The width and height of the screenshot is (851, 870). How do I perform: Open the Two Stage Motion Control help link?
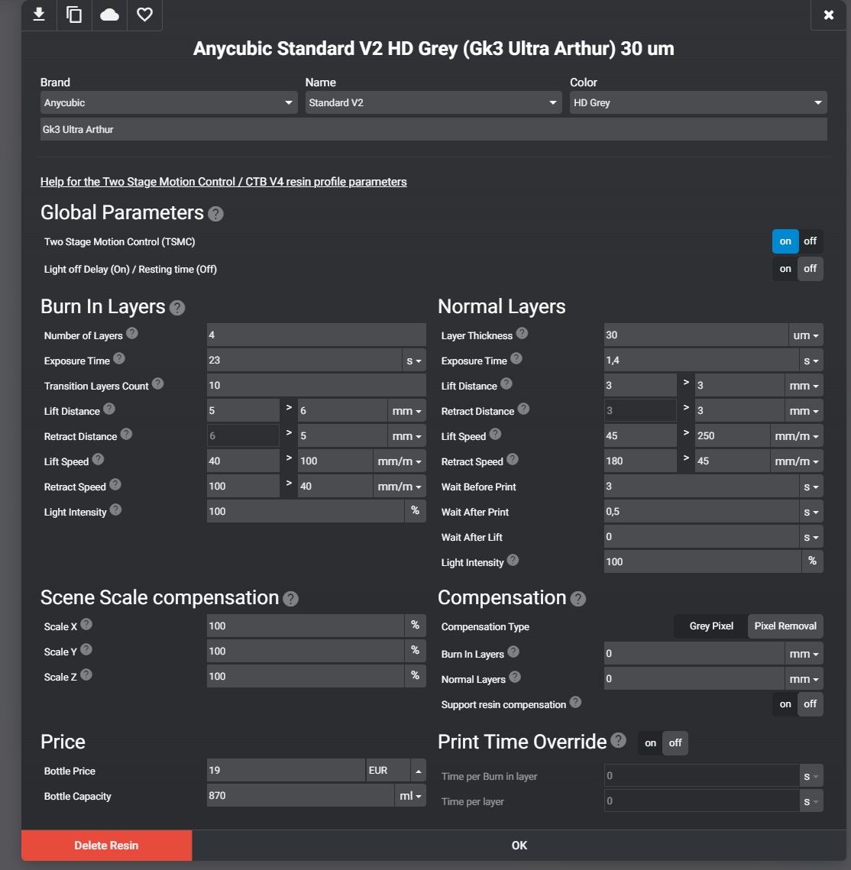223,182
